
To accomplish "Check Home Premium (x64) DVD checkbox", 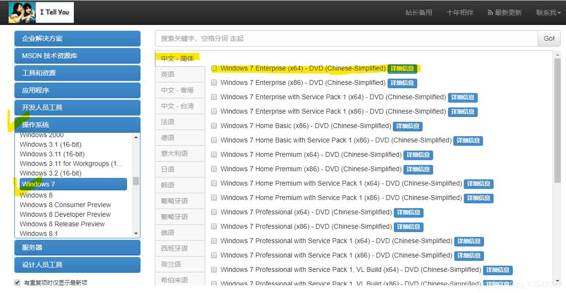I will coord(214,154).
